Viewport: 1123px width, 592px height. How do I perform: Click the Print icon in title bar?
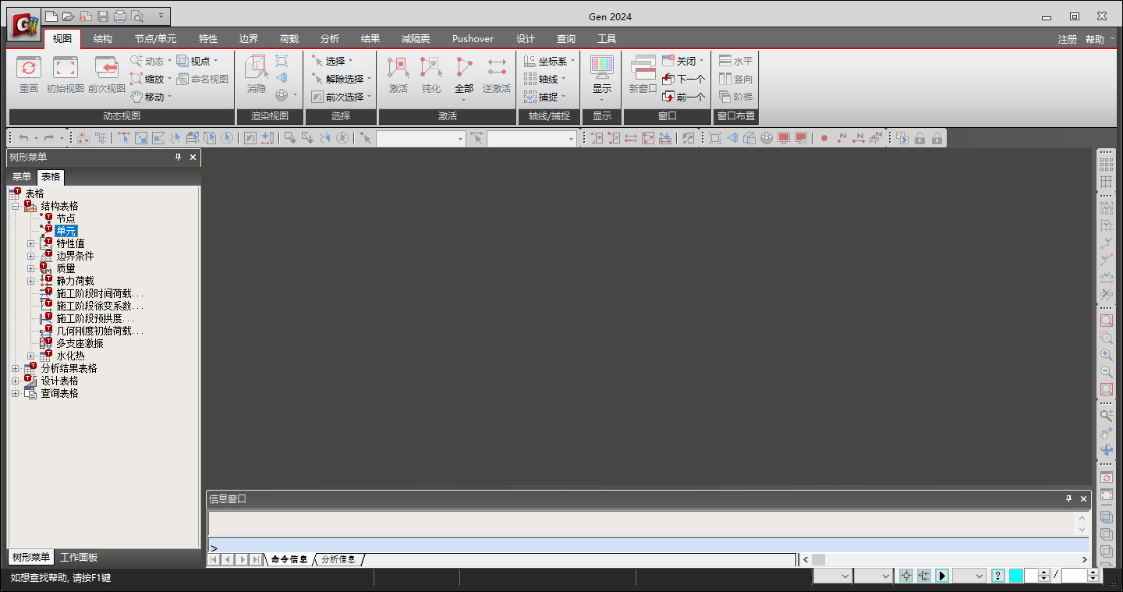[x=119, y=16]
